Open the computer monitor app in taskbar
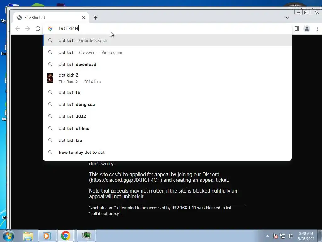 [x=86, y=236]
